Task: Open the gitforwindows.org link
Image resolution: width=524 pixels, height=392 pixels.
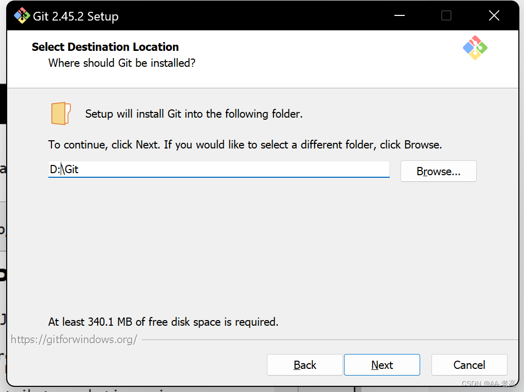Action: click(74, 339)
